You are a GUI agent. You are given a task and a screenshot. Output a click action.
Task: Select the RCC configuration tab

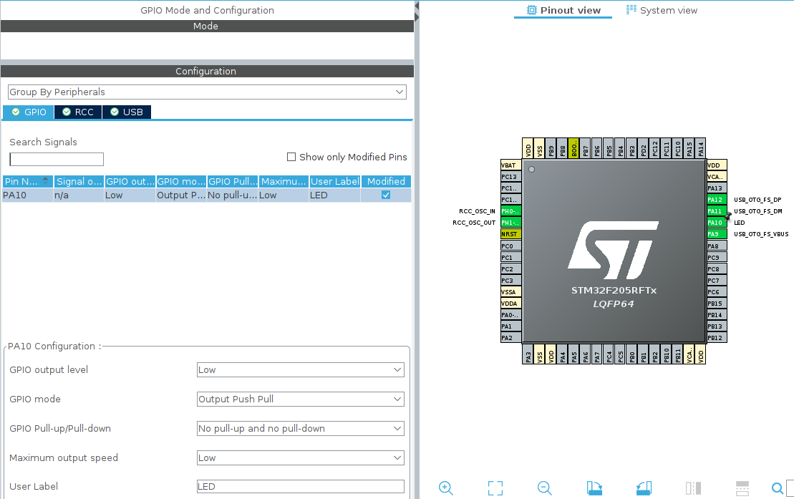pyautogui.click(x=77, y=112)
